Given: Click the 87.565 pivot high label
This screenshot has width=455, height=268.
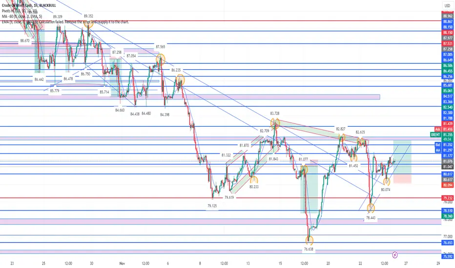Looking at the screenshot, I should [x=160, y=47].
